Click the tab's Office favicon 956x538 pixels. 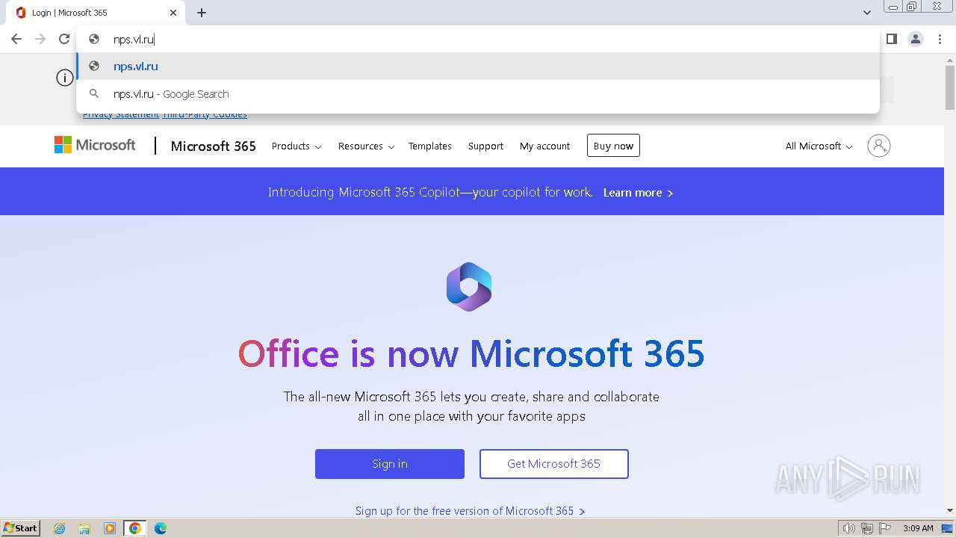(21, 13)
